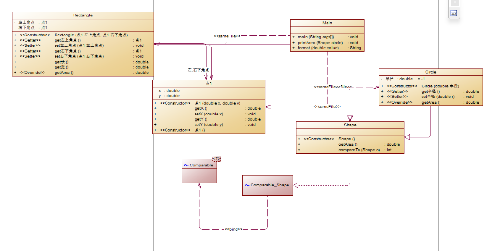Click the <<bind>> dependency label

pyautogui.click(x=234, y=229)
